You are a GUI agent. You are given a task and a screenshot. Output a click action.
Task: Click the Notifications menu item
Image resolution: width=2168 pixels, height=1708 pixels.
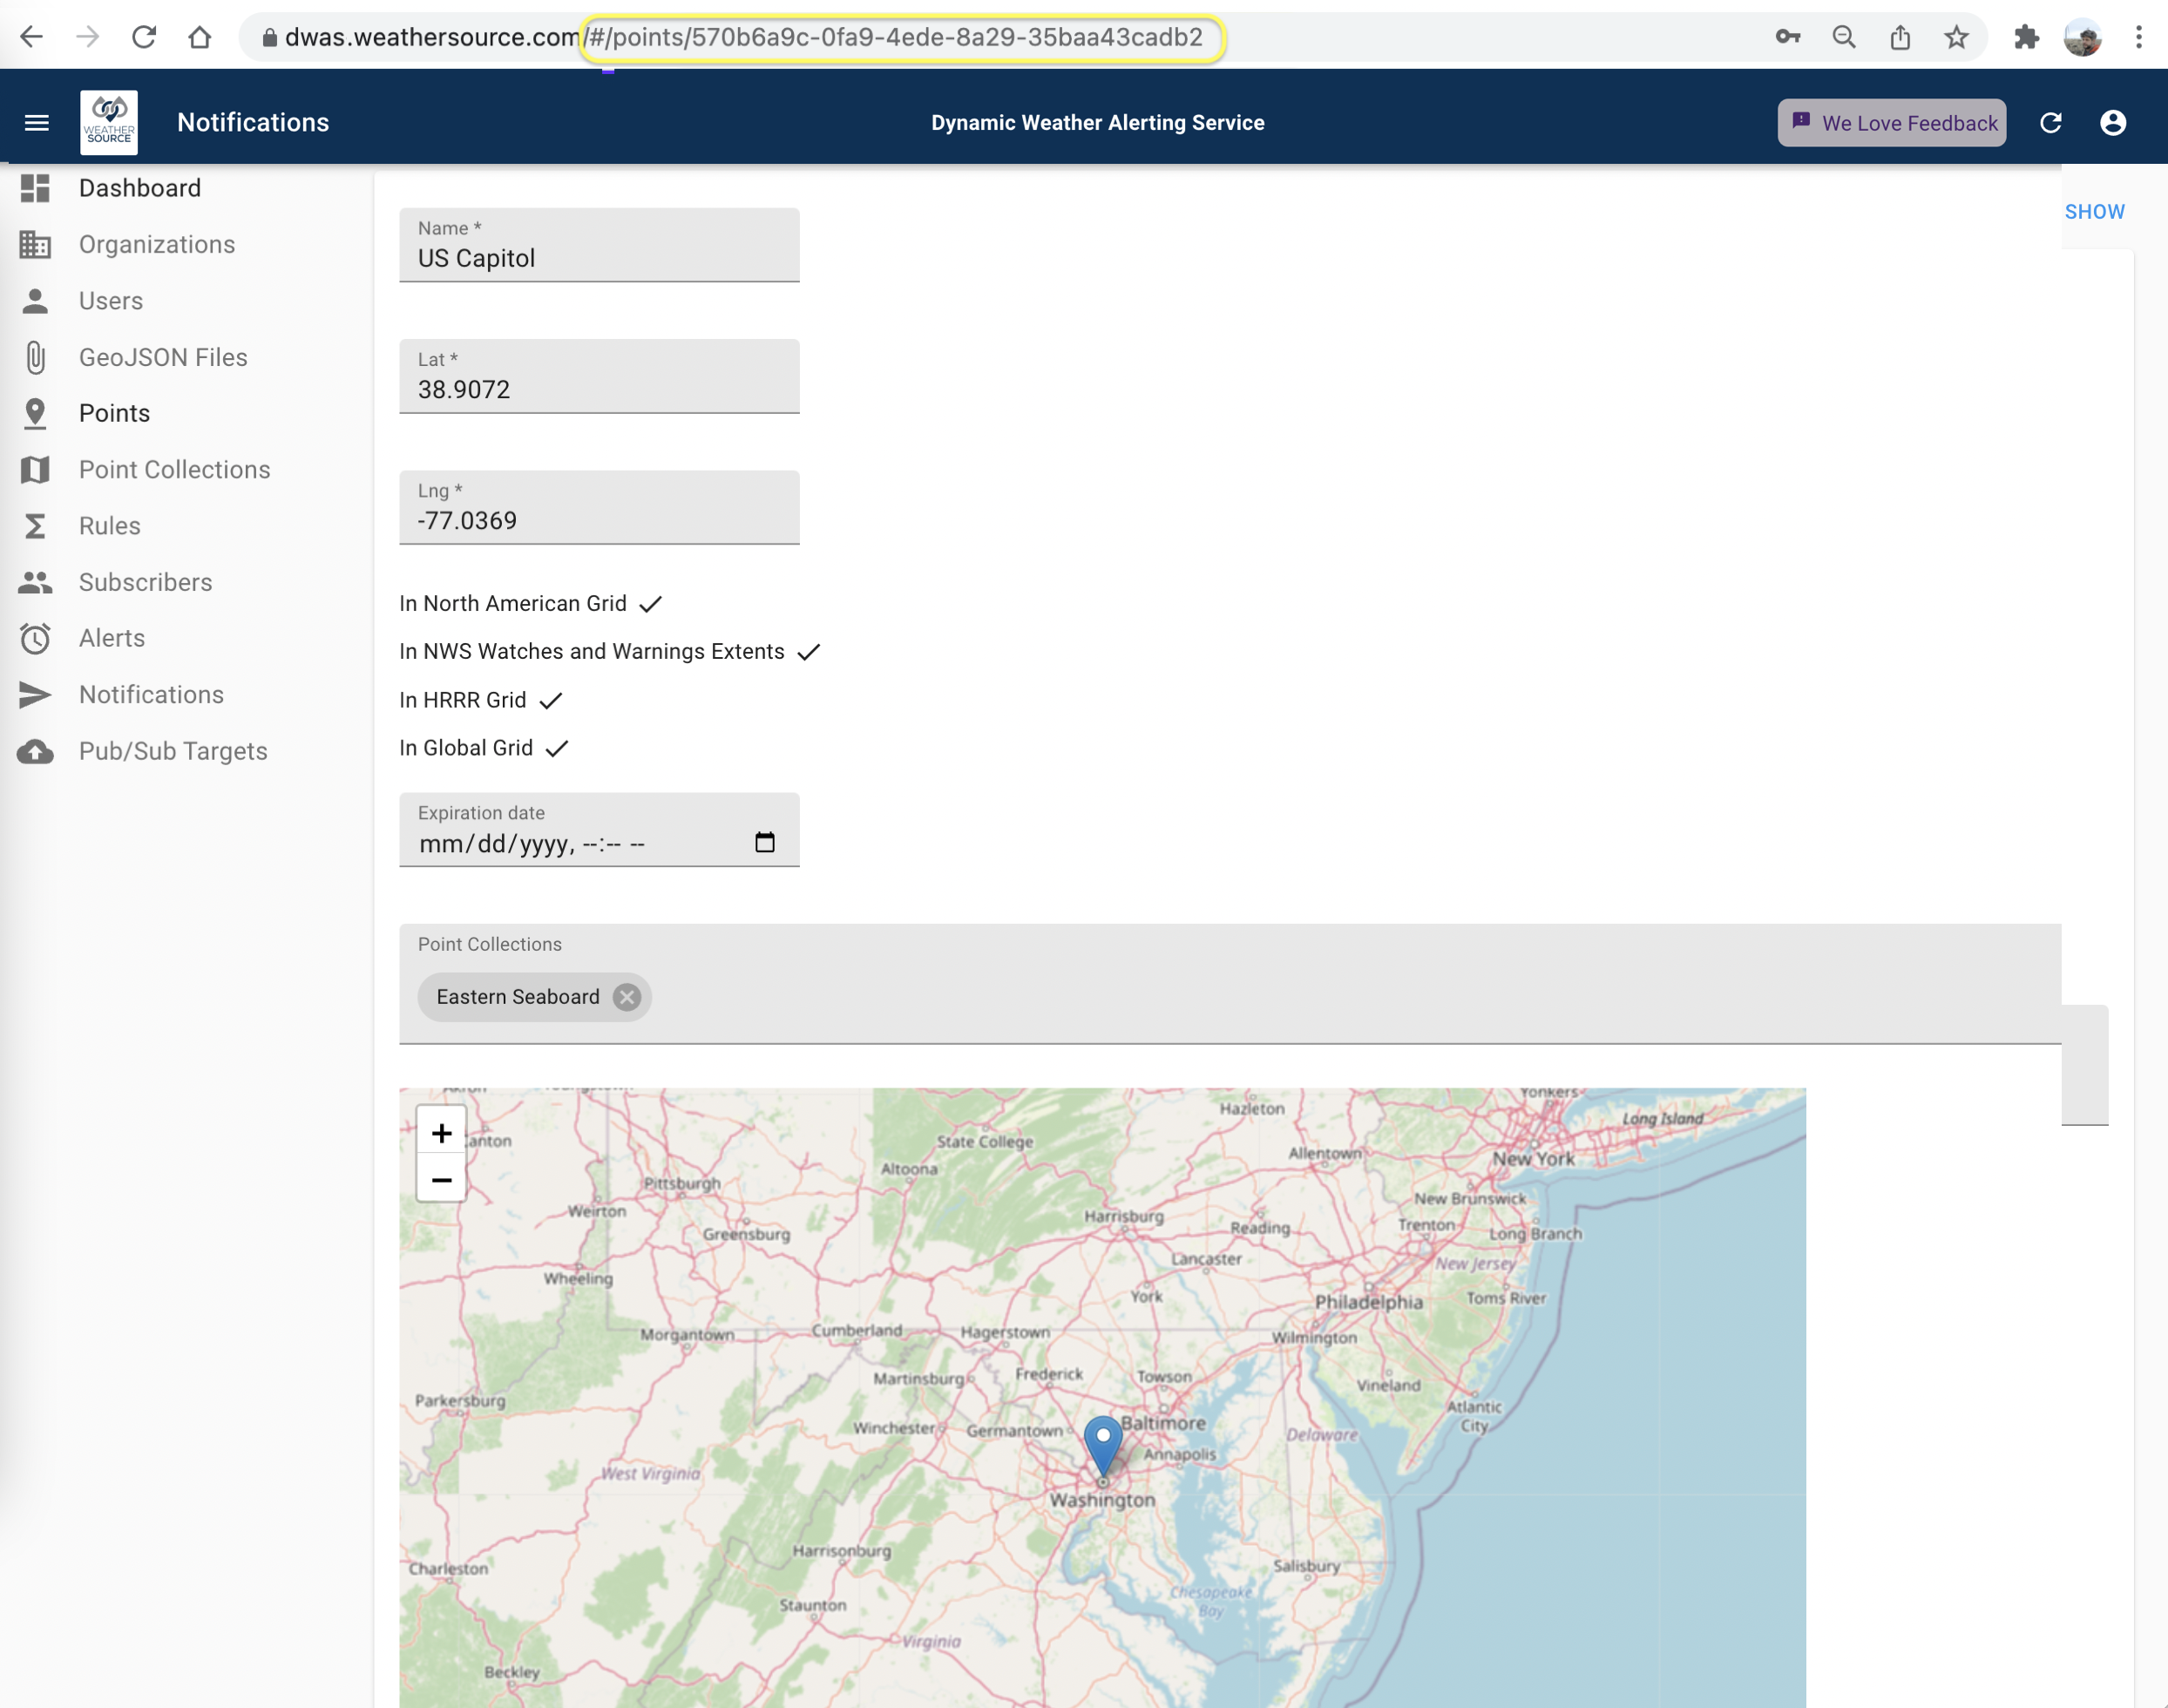[x=152, y=695]
